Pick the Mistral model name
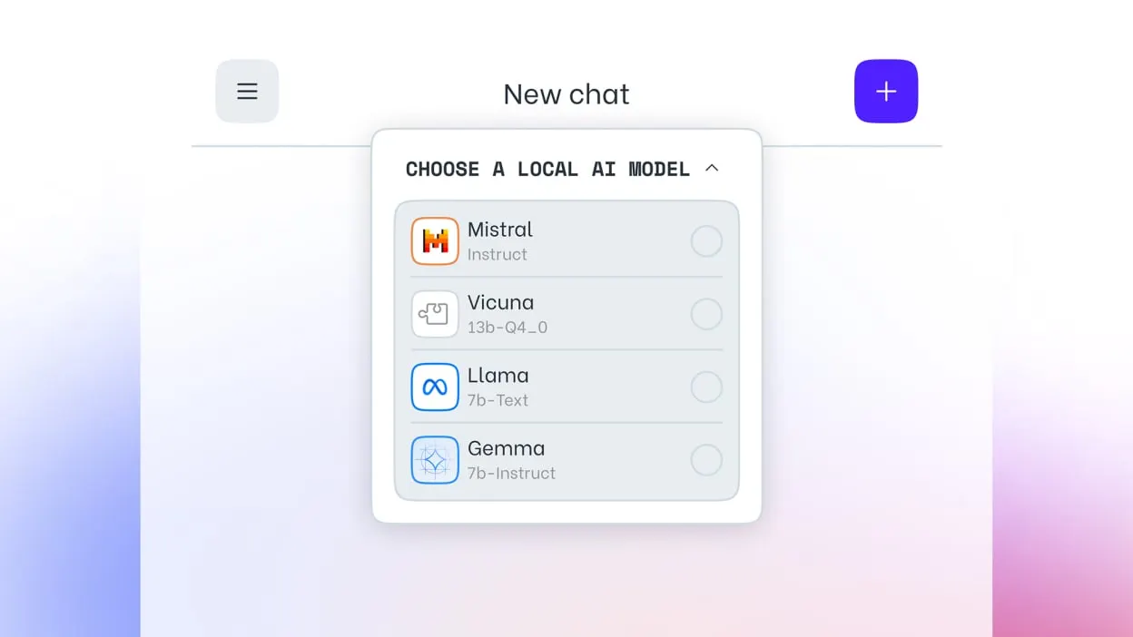1133x637 pixels. click(x=500, y=230)
